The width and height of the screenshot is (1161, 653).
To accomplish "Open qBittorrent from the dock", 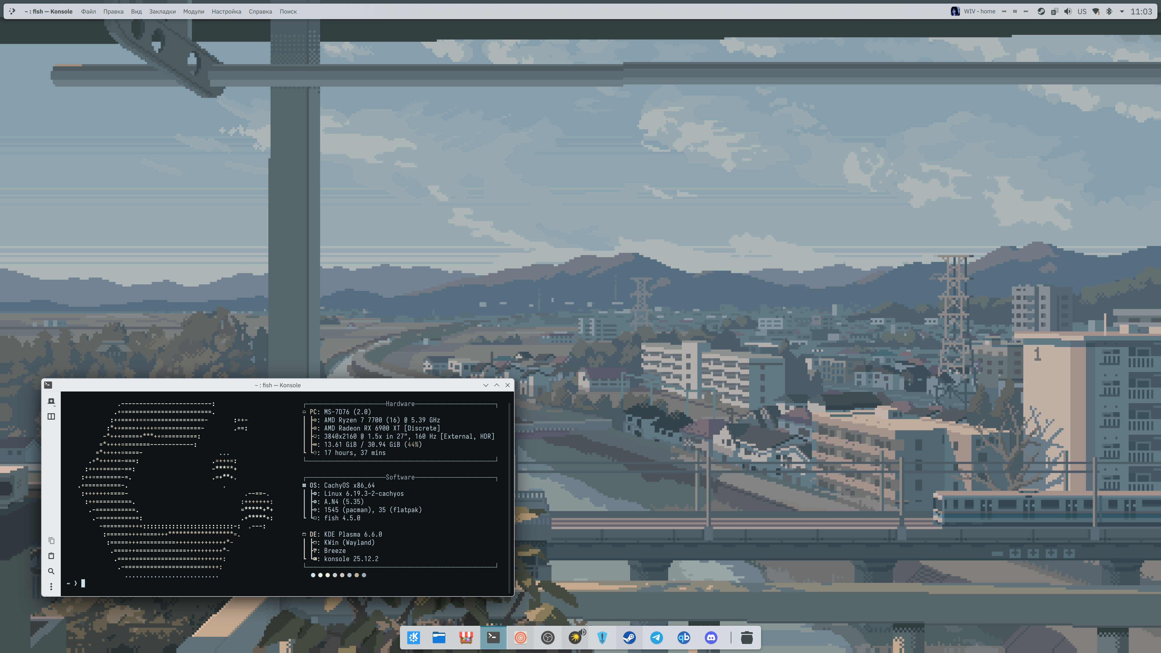I will point(684,637).
